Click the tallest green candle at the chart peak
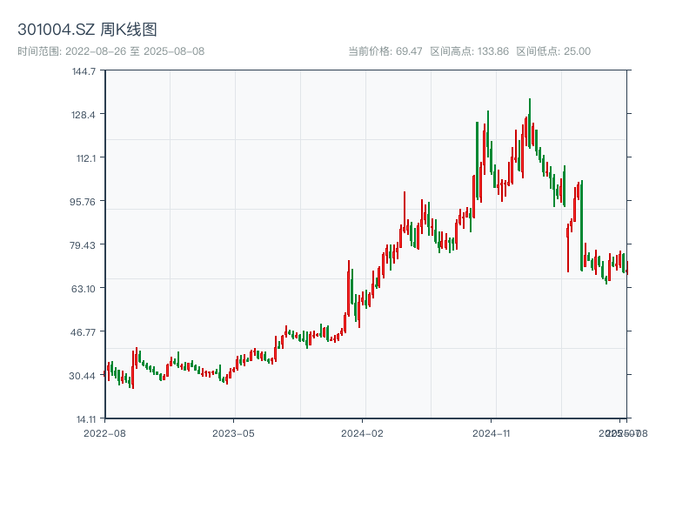The image size is (696, 522). (x=530, y=124)
